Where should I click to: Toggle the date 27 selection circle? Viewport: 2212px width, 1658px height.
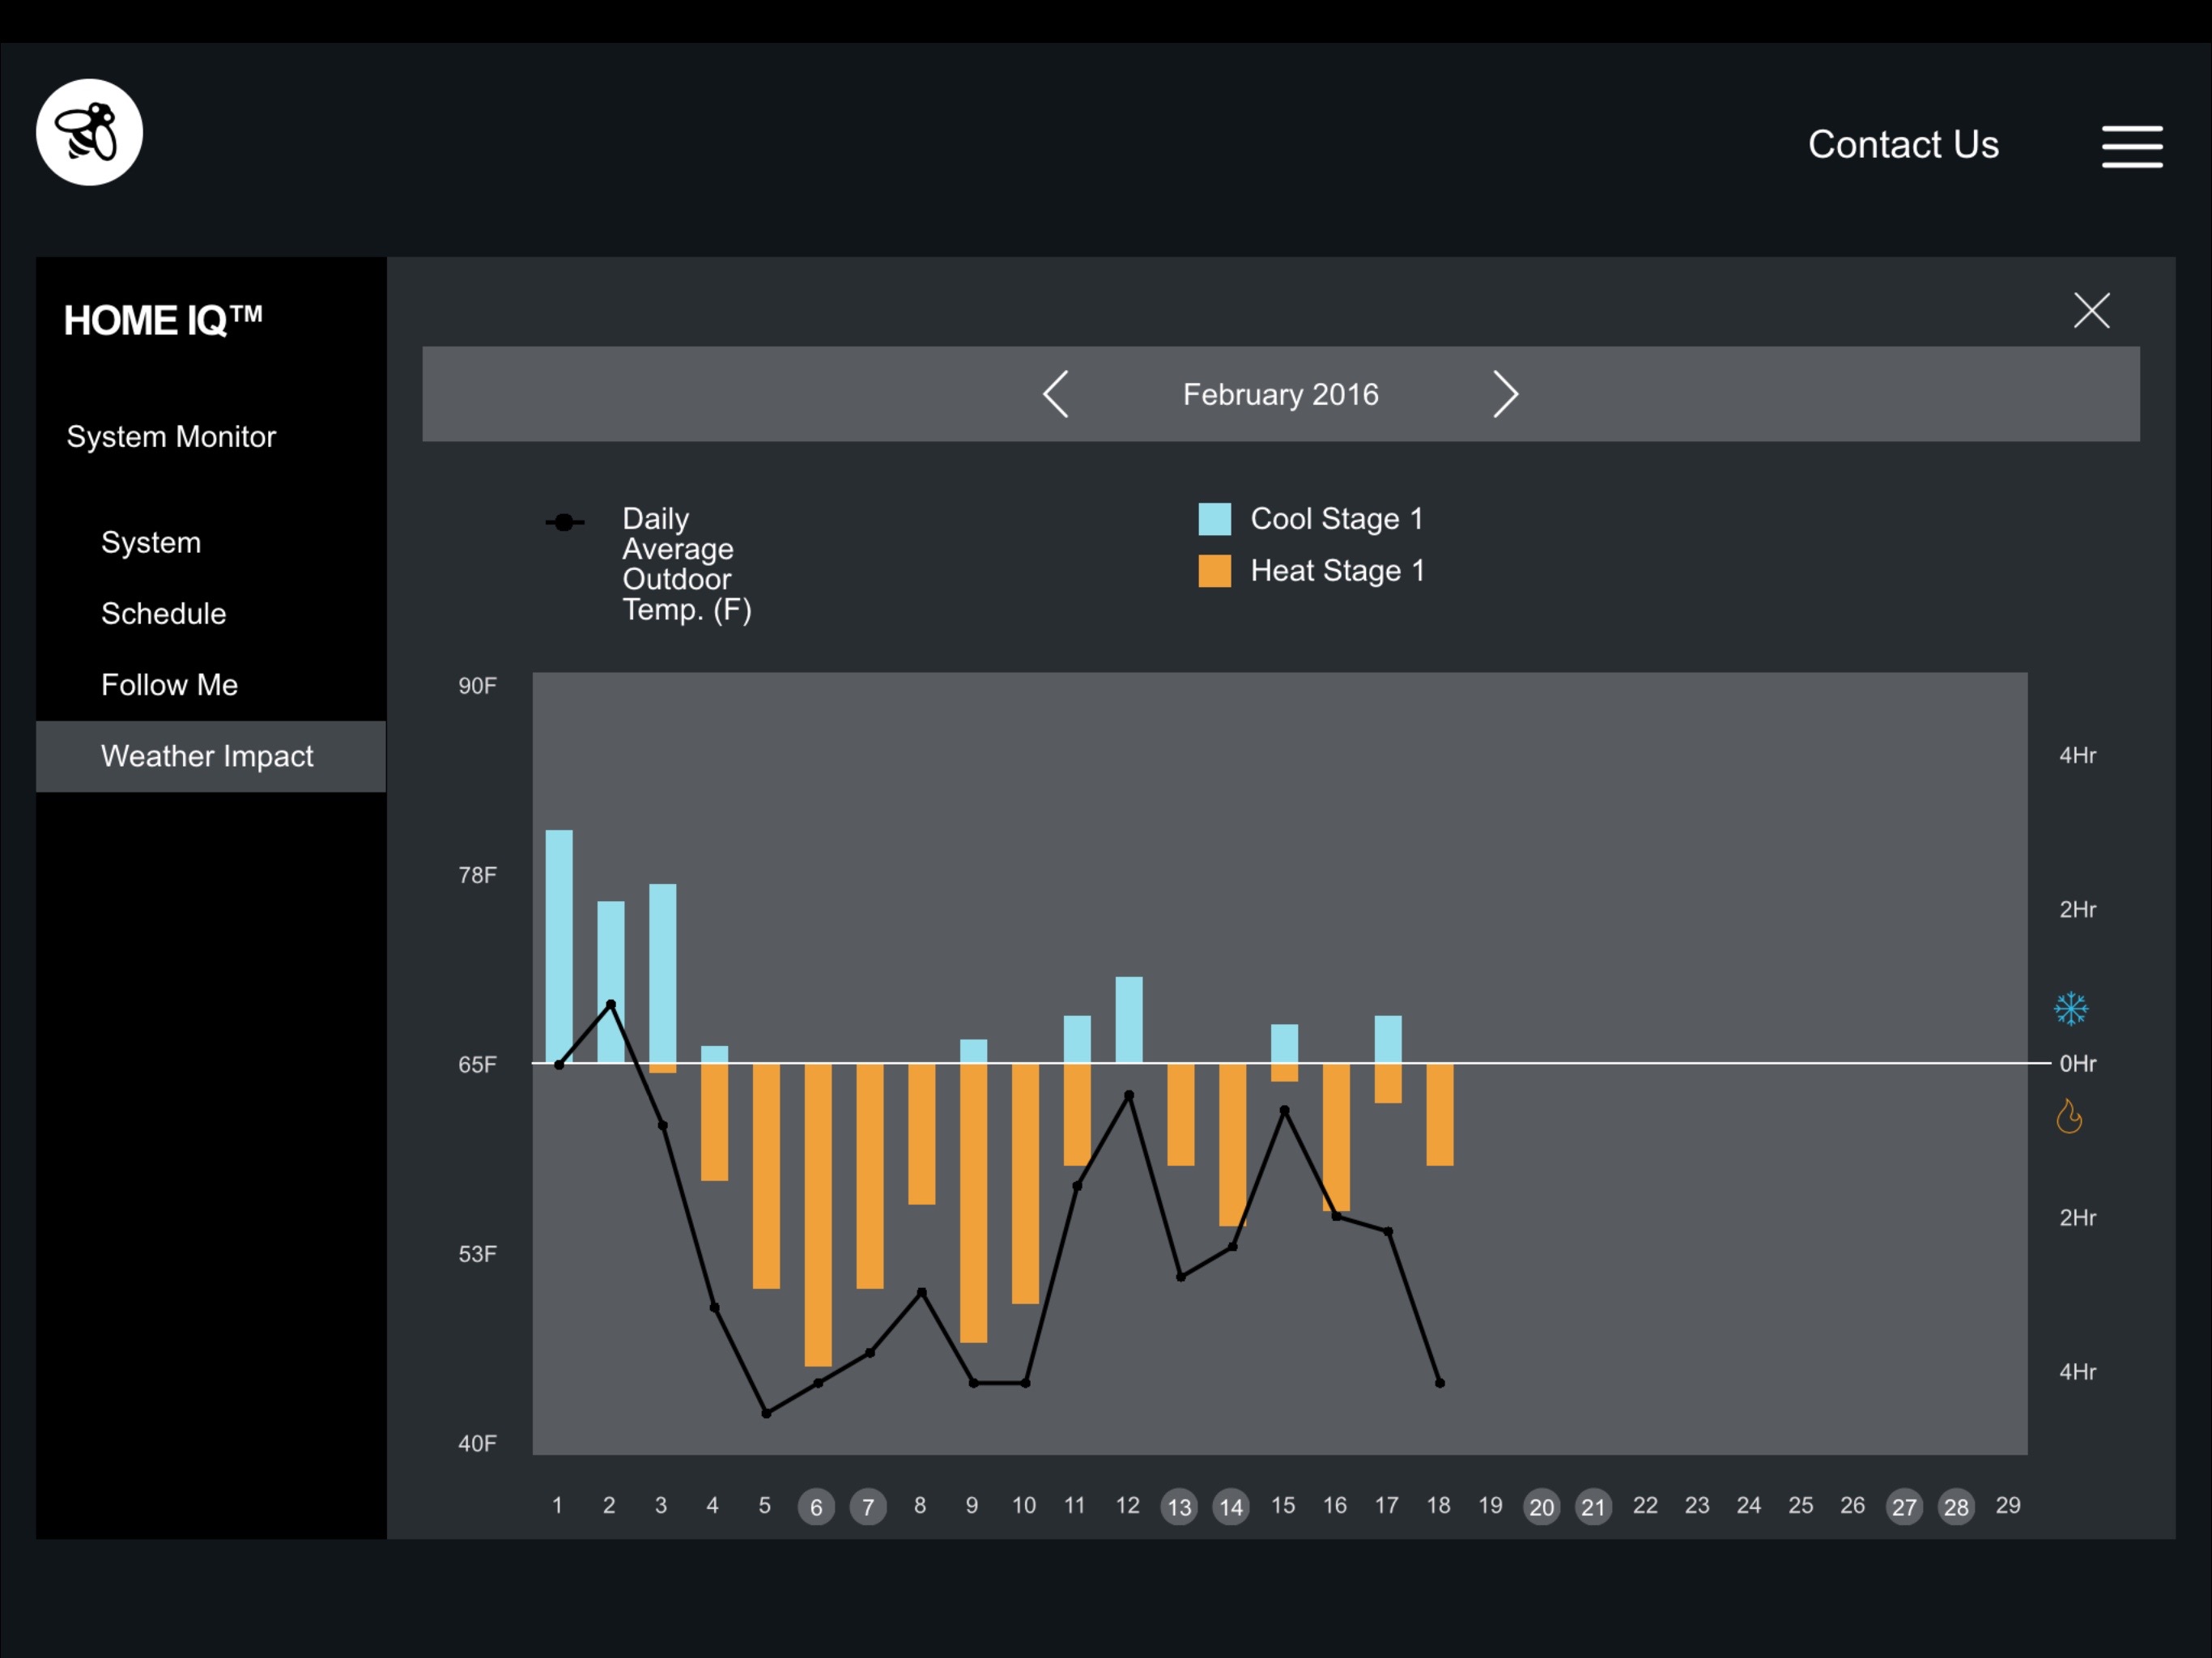tap(1904, 1507)
